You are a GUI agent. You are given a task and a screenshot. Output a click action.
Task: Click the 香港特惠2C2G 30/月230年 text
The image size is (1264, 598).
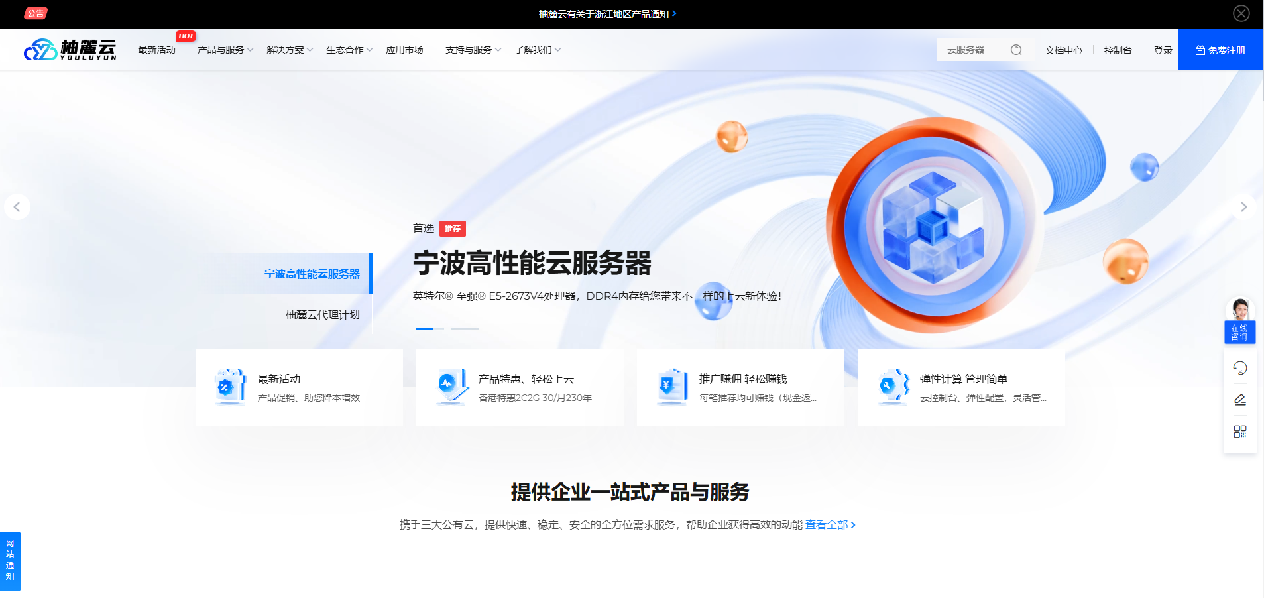click(535, 398)
